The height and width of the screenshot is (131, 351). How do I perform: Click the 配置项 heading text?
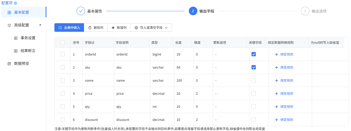(x=7, y=3)
